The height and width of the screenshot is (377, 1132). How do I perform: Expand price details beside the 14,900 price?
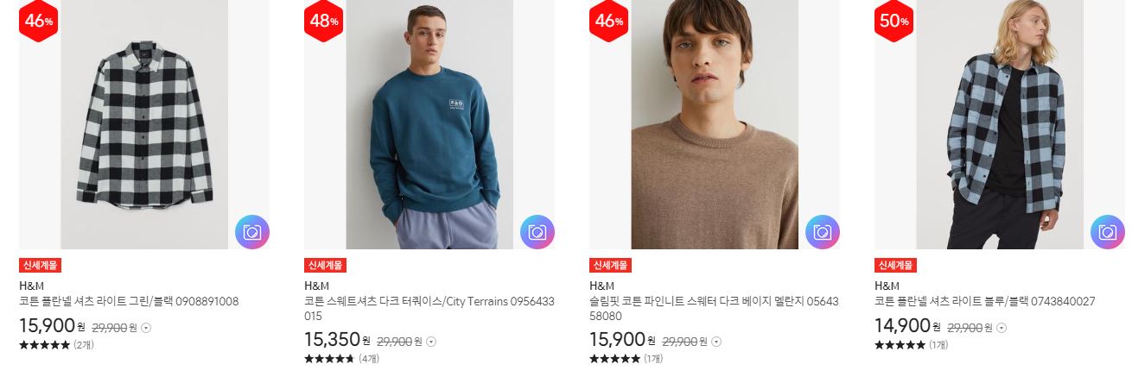(1002, 328)
